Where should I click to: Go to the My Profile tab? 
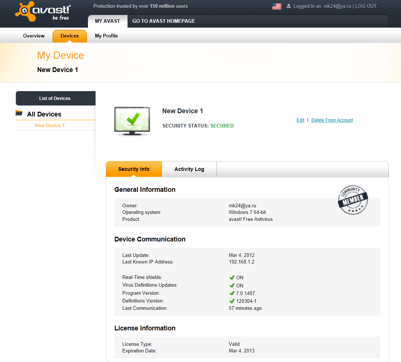pos(106,36)
